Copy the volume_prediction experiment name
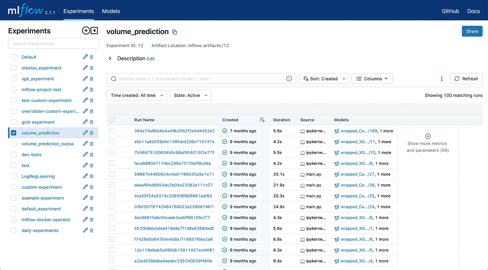The width and height of the screenshot is (488, 270). pyautogui.click(x=175, y=32)
